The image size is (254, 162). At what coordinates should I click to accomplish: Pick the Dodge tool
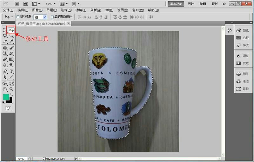point(11,65)
